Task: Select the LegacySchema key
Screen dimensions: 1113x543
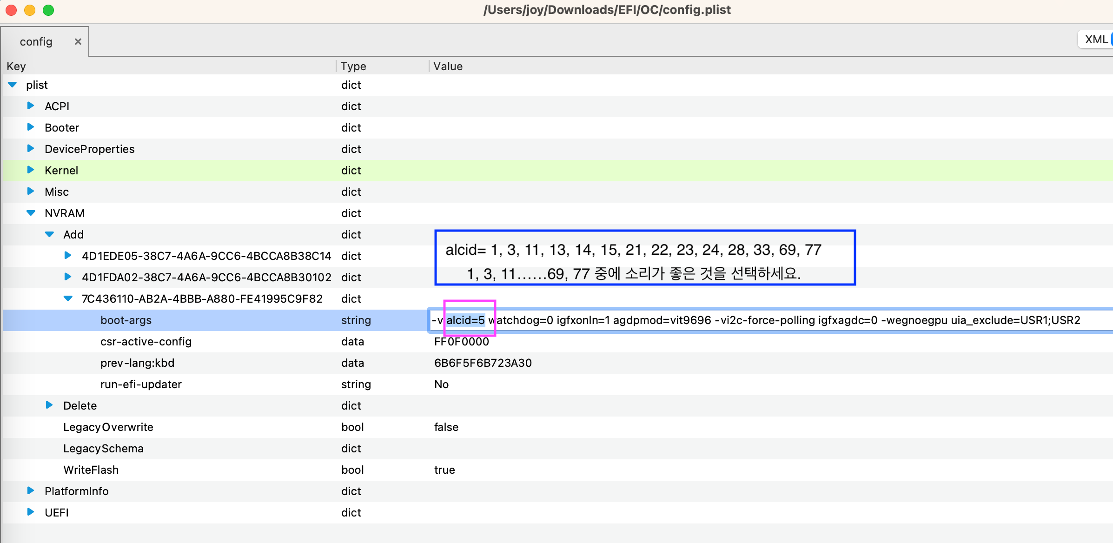Action: pyautogui.click(x=103, y=449)
